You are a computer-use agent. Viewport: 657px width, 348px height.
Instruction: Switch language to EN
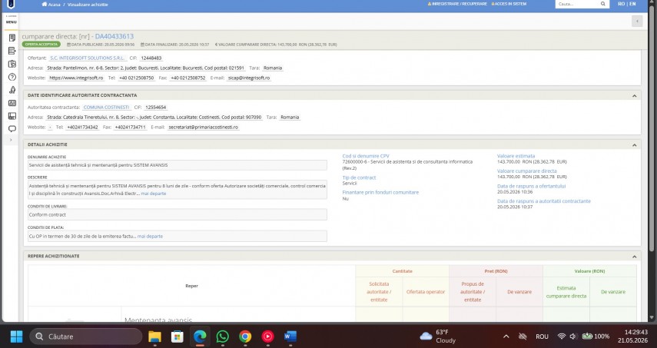(x=632, y=4)
